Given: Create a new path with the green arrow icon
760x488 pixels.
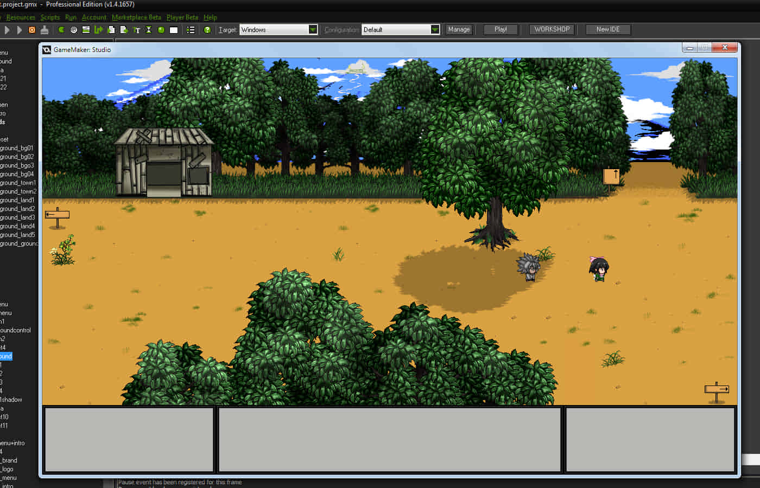Looking at the screenshot, I should (99, 30).
